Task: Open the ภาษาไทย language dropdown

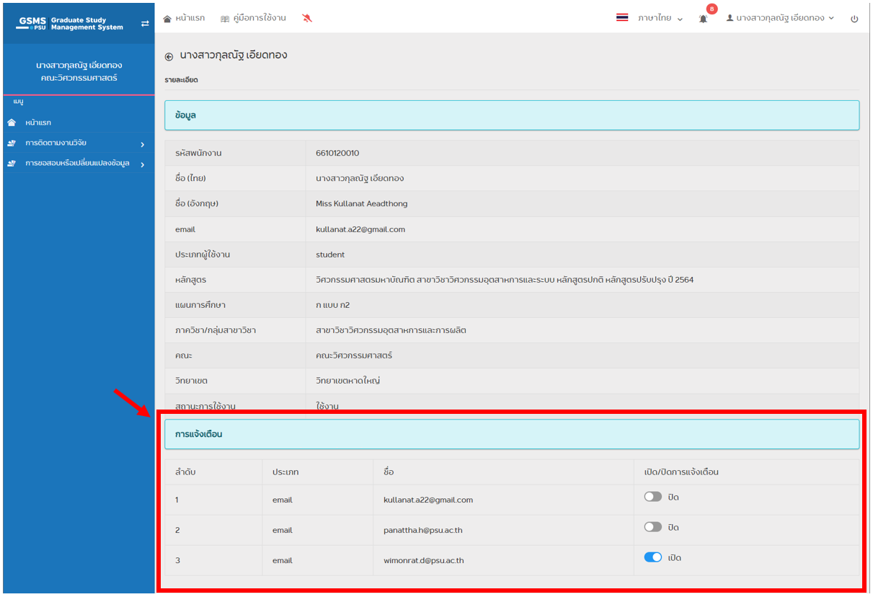Action: [660, 18]
